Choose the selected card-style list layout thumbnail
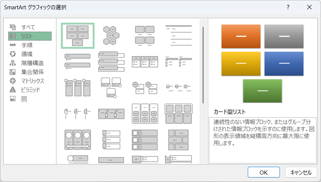Image resolution: width=321 pixels, height=182 pixels. tap(78, 35)
